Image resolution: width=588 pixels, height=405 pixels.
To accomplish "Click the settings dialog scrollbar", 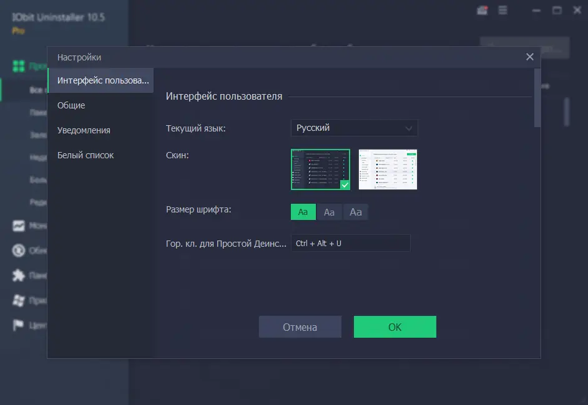I will 537,98.
